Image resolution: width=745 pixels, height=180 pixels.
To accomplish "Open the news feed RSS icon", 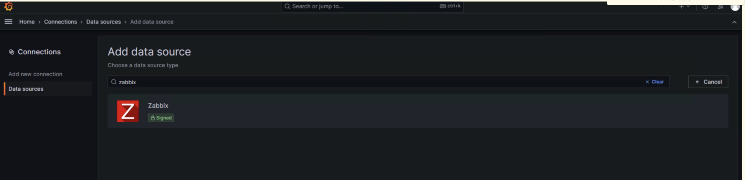I will 720,6.
